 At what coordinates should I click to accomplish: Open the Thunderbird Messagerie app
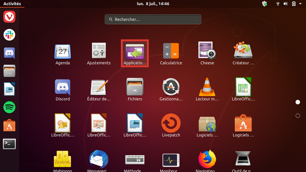tap(99, 161)
